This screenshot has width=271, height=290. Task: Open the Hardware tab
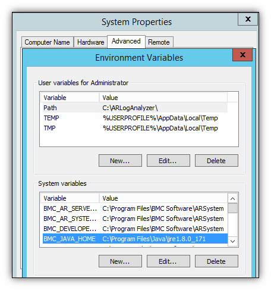coord(90,42)
